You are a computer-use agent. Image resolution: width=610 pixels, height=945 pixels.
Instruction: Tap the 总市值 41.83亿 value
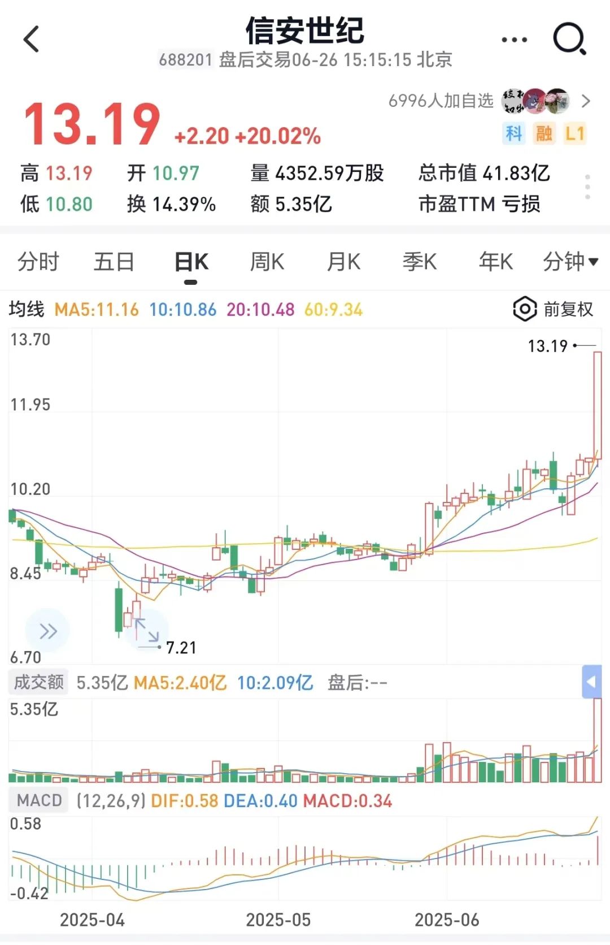click(x=484, y=173)
